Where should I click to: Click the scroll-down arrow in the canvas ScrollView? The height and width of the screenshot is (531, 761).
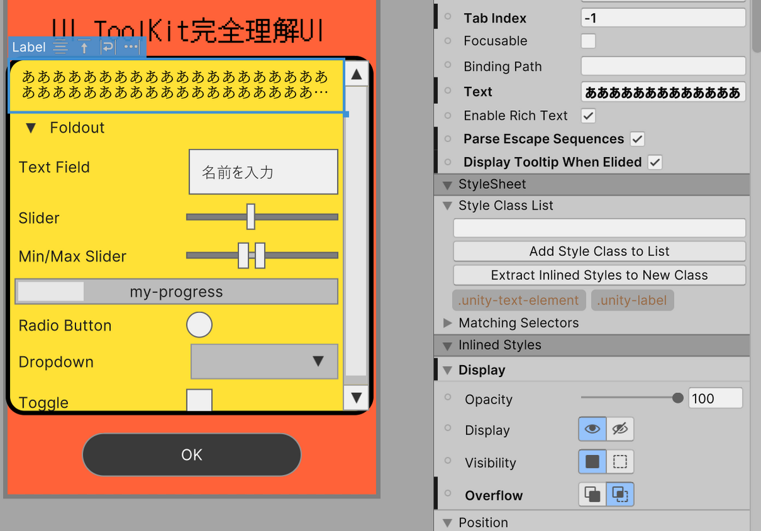(356, 397)
